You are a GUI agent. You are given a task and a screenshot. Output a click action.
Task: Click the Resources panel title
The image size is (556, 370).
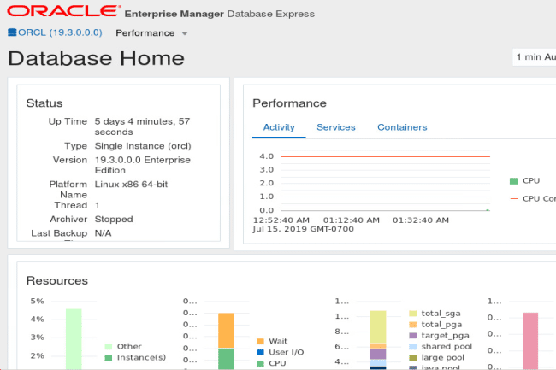(x=57, y=281)
